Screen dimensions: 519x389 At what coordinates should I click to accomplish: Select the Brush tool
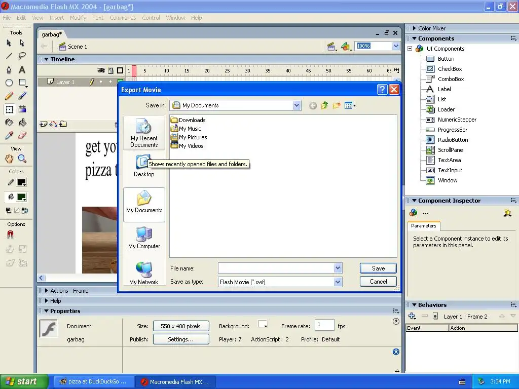pos(22,96)
